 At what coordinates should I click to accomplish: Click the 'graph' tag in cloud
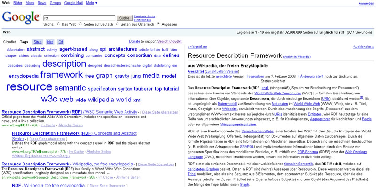[104, 76]
